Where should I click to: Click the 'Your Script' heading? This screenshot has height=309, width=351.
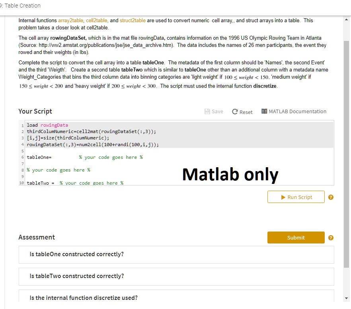click(35, 111)
